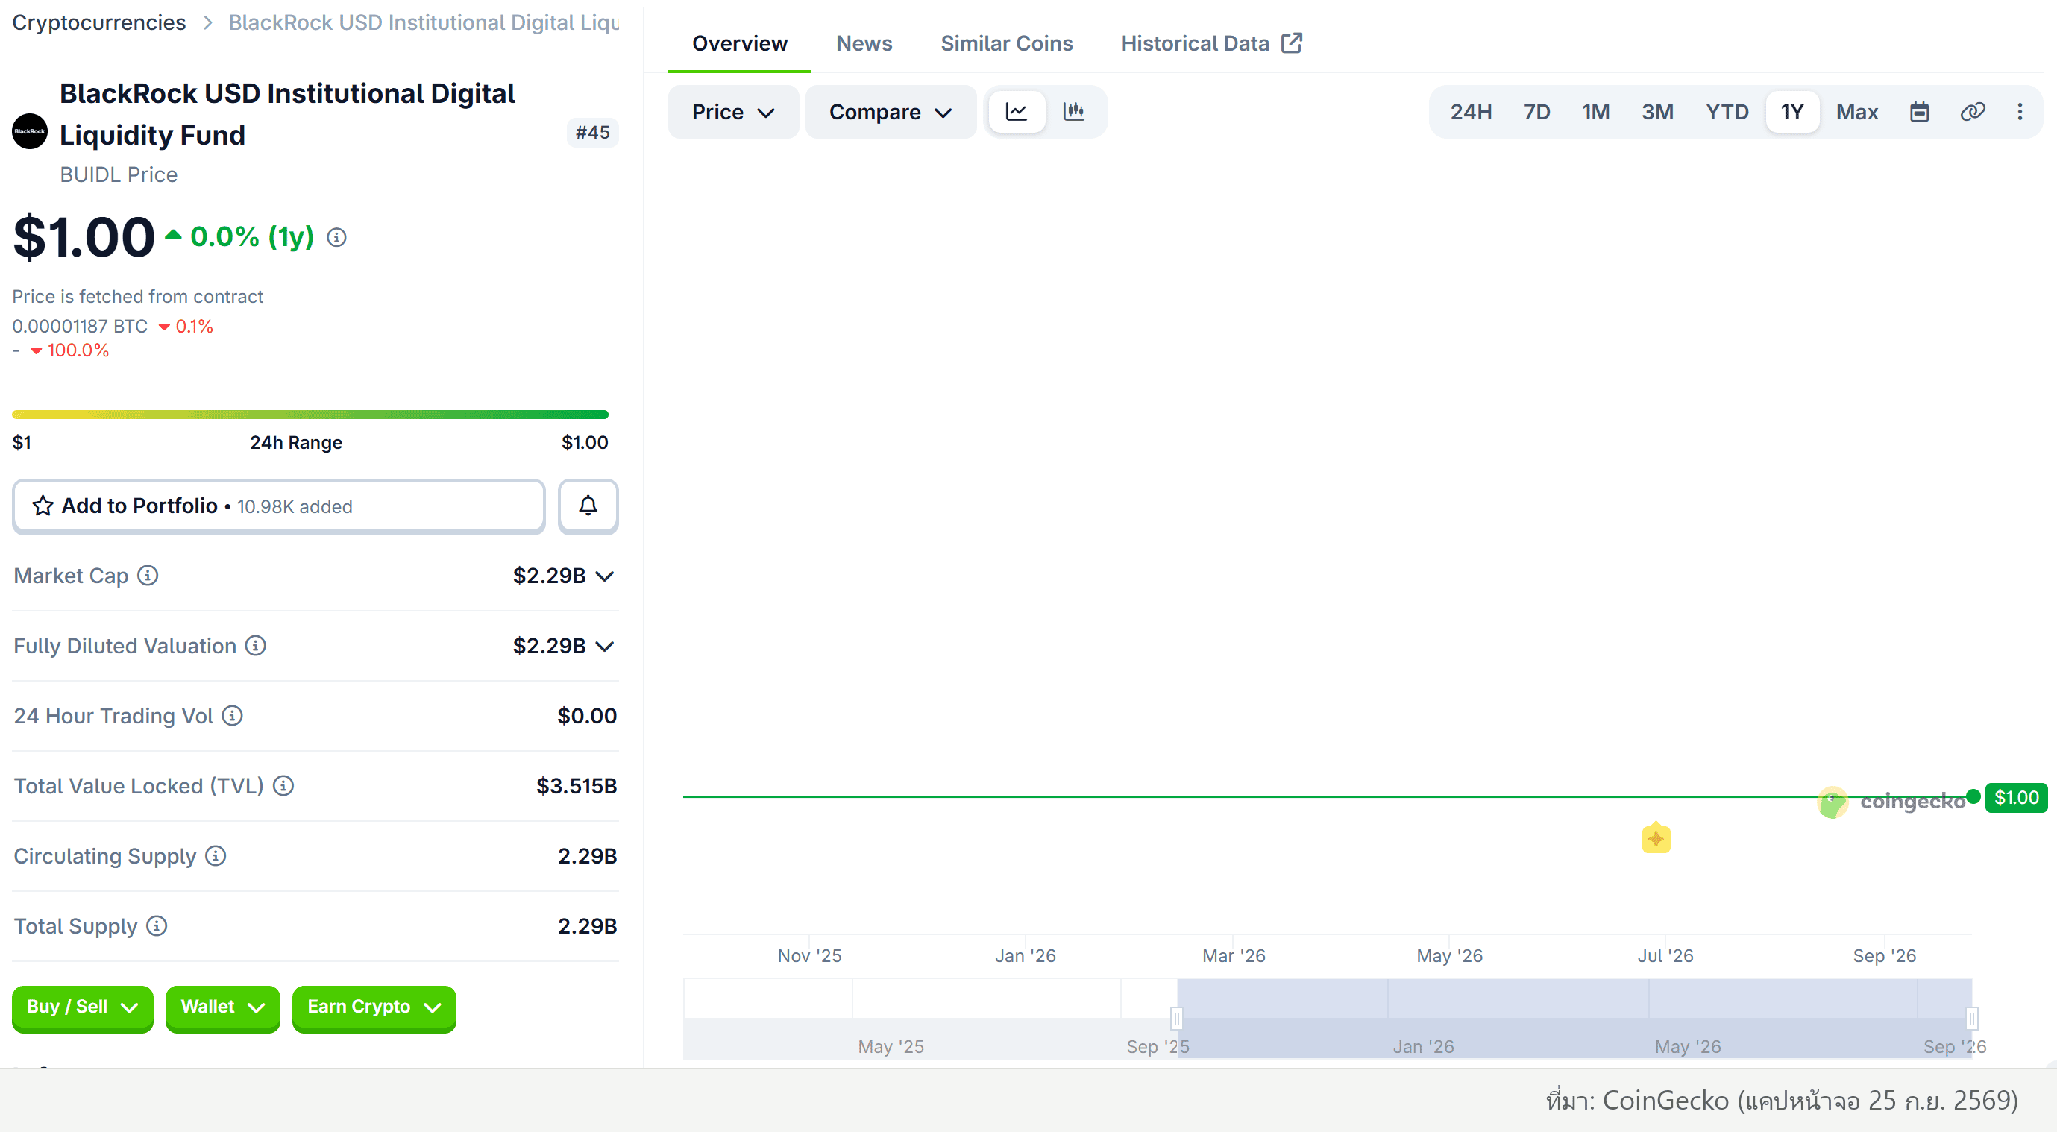Select the 1M time range
Viewport: 2057px width, 1132px height.
pyautogui.click(x=1595, y=112)
